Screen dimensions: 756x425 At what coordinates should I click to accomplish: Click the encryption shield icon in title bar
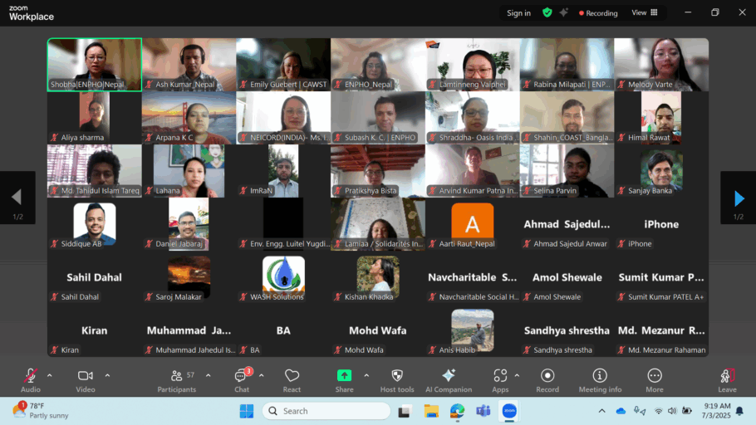547,12
